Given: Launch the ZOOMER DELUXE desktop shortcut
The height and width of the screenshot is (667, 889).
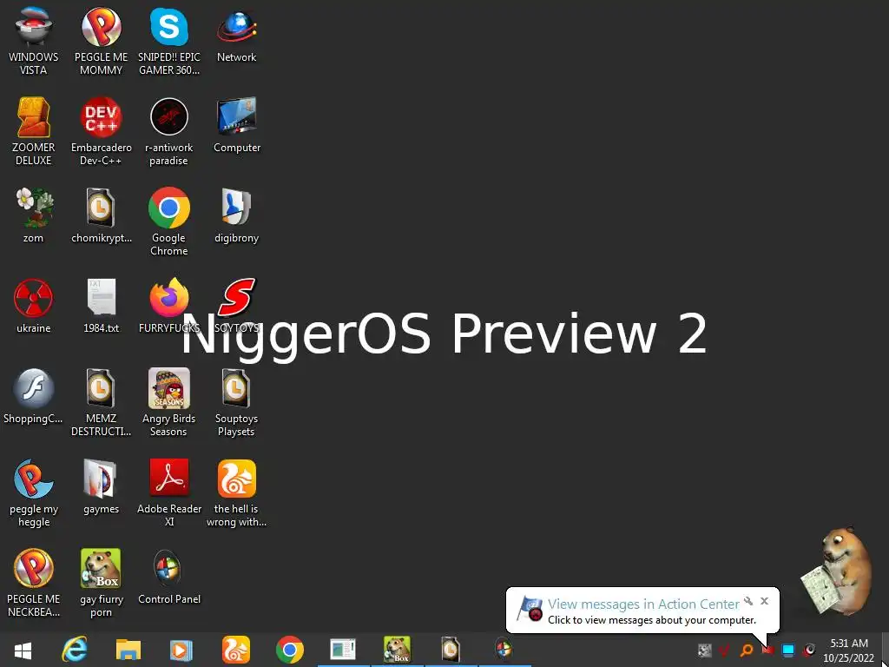Looking at the screenshot, I should pyautogui.click(x=34, y=131).
